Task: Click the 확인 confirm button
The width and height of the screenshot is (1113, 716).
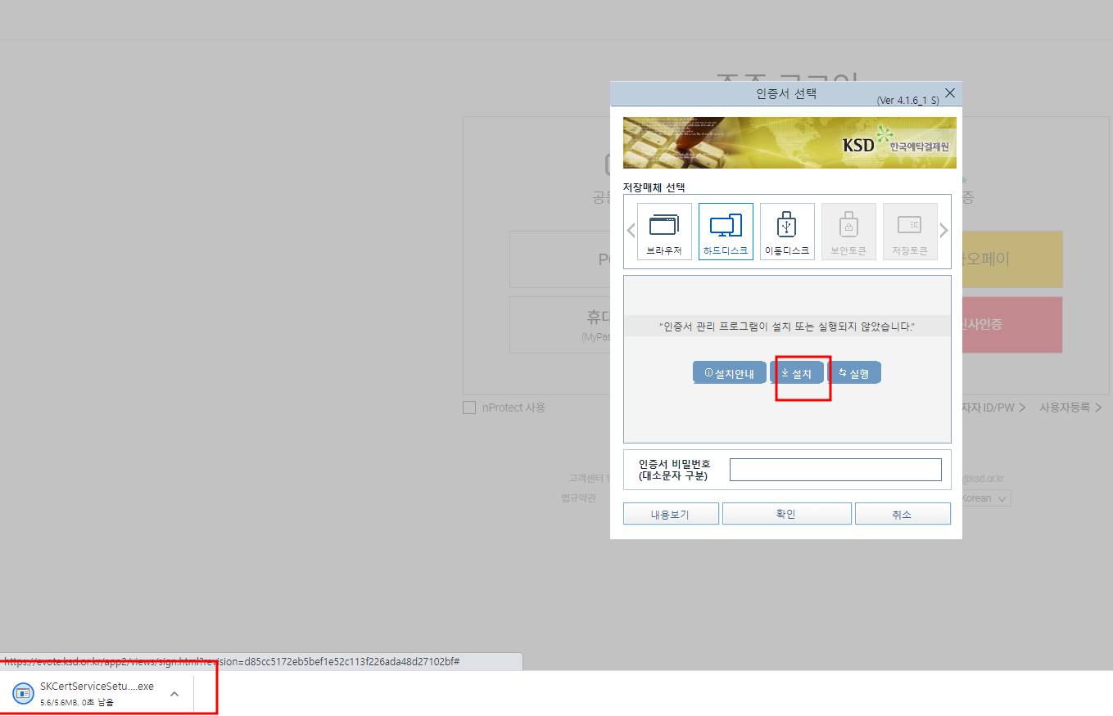Action: (x=785, y=513)
